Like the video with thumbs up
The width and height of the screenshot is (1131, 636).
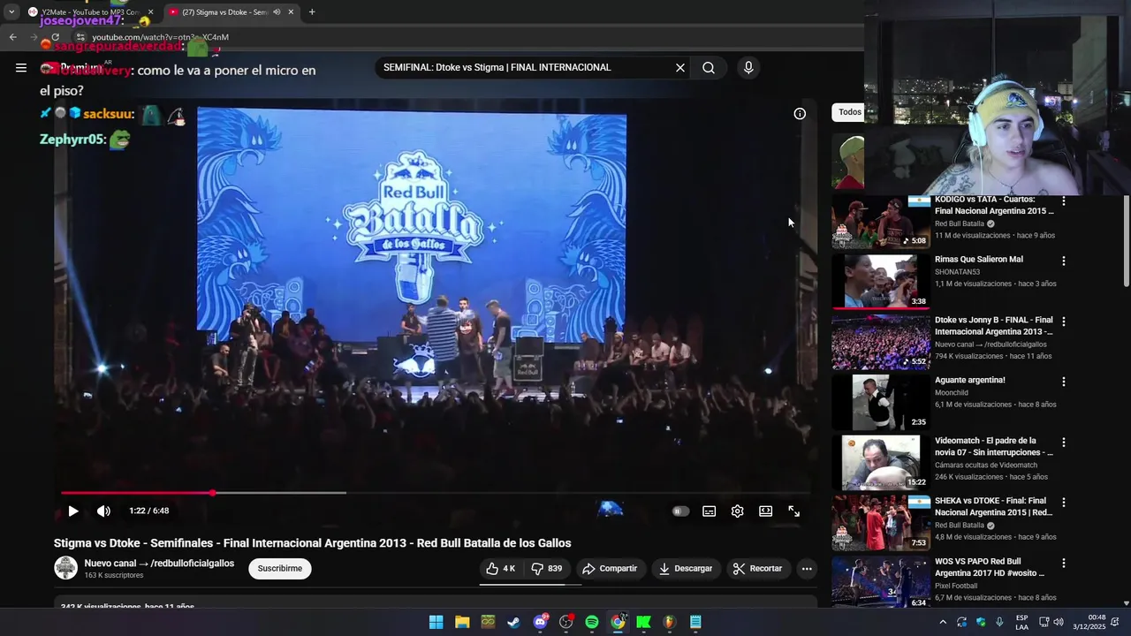coord(501,569)
